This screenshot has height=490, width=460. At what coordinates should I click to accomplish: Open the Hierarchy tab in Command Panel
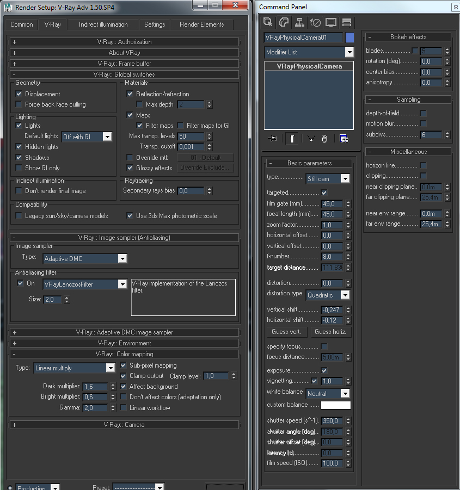[x=299, y=22]
